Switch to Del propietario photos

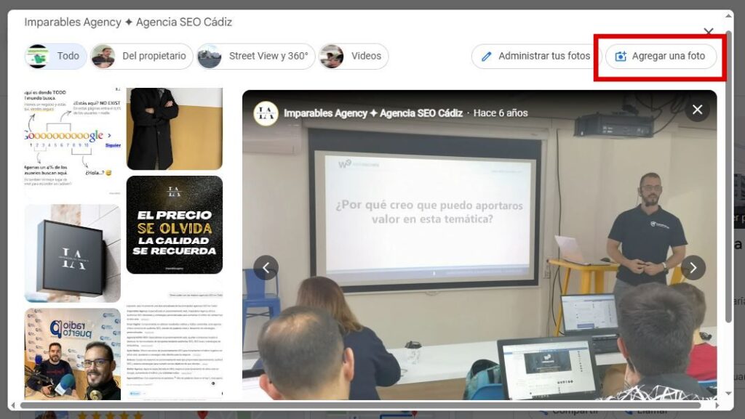click(142, 57)
